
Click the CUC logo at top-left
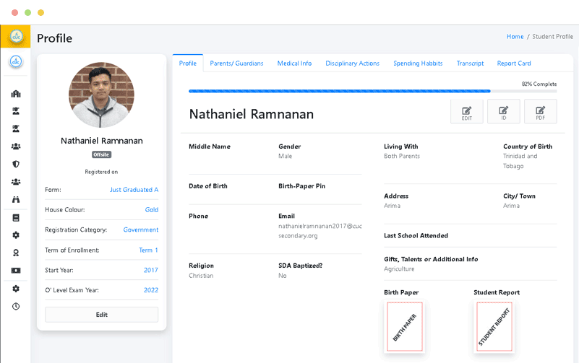click(15, 38)
